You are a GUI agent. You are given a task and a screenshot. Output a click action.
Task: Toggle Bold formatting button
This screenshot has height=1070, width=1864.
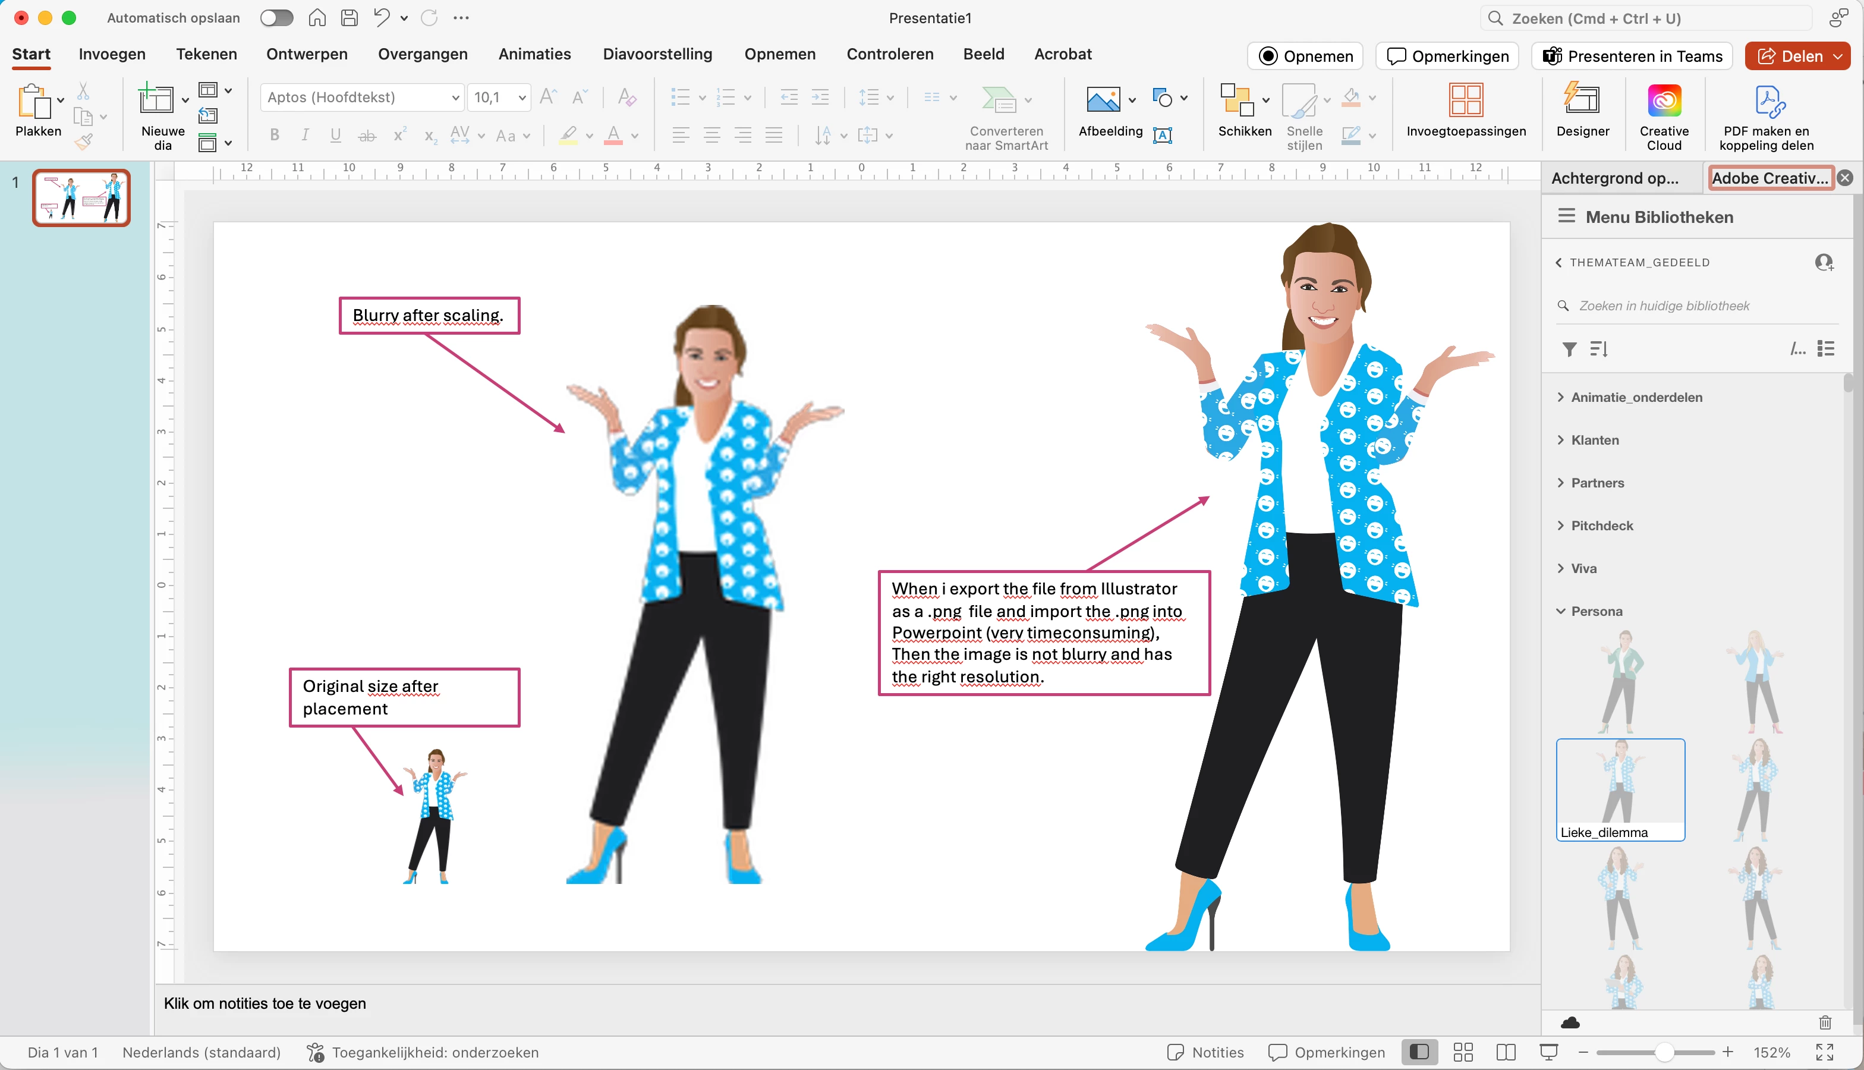(274, 135)
